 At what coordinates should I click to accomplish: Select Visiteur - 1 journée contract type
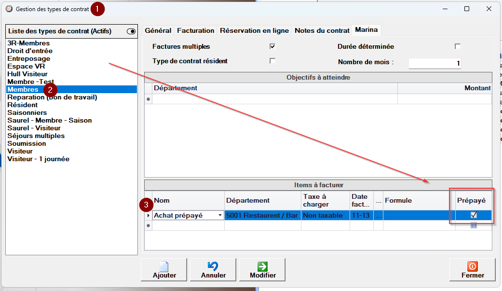point(39,159)
